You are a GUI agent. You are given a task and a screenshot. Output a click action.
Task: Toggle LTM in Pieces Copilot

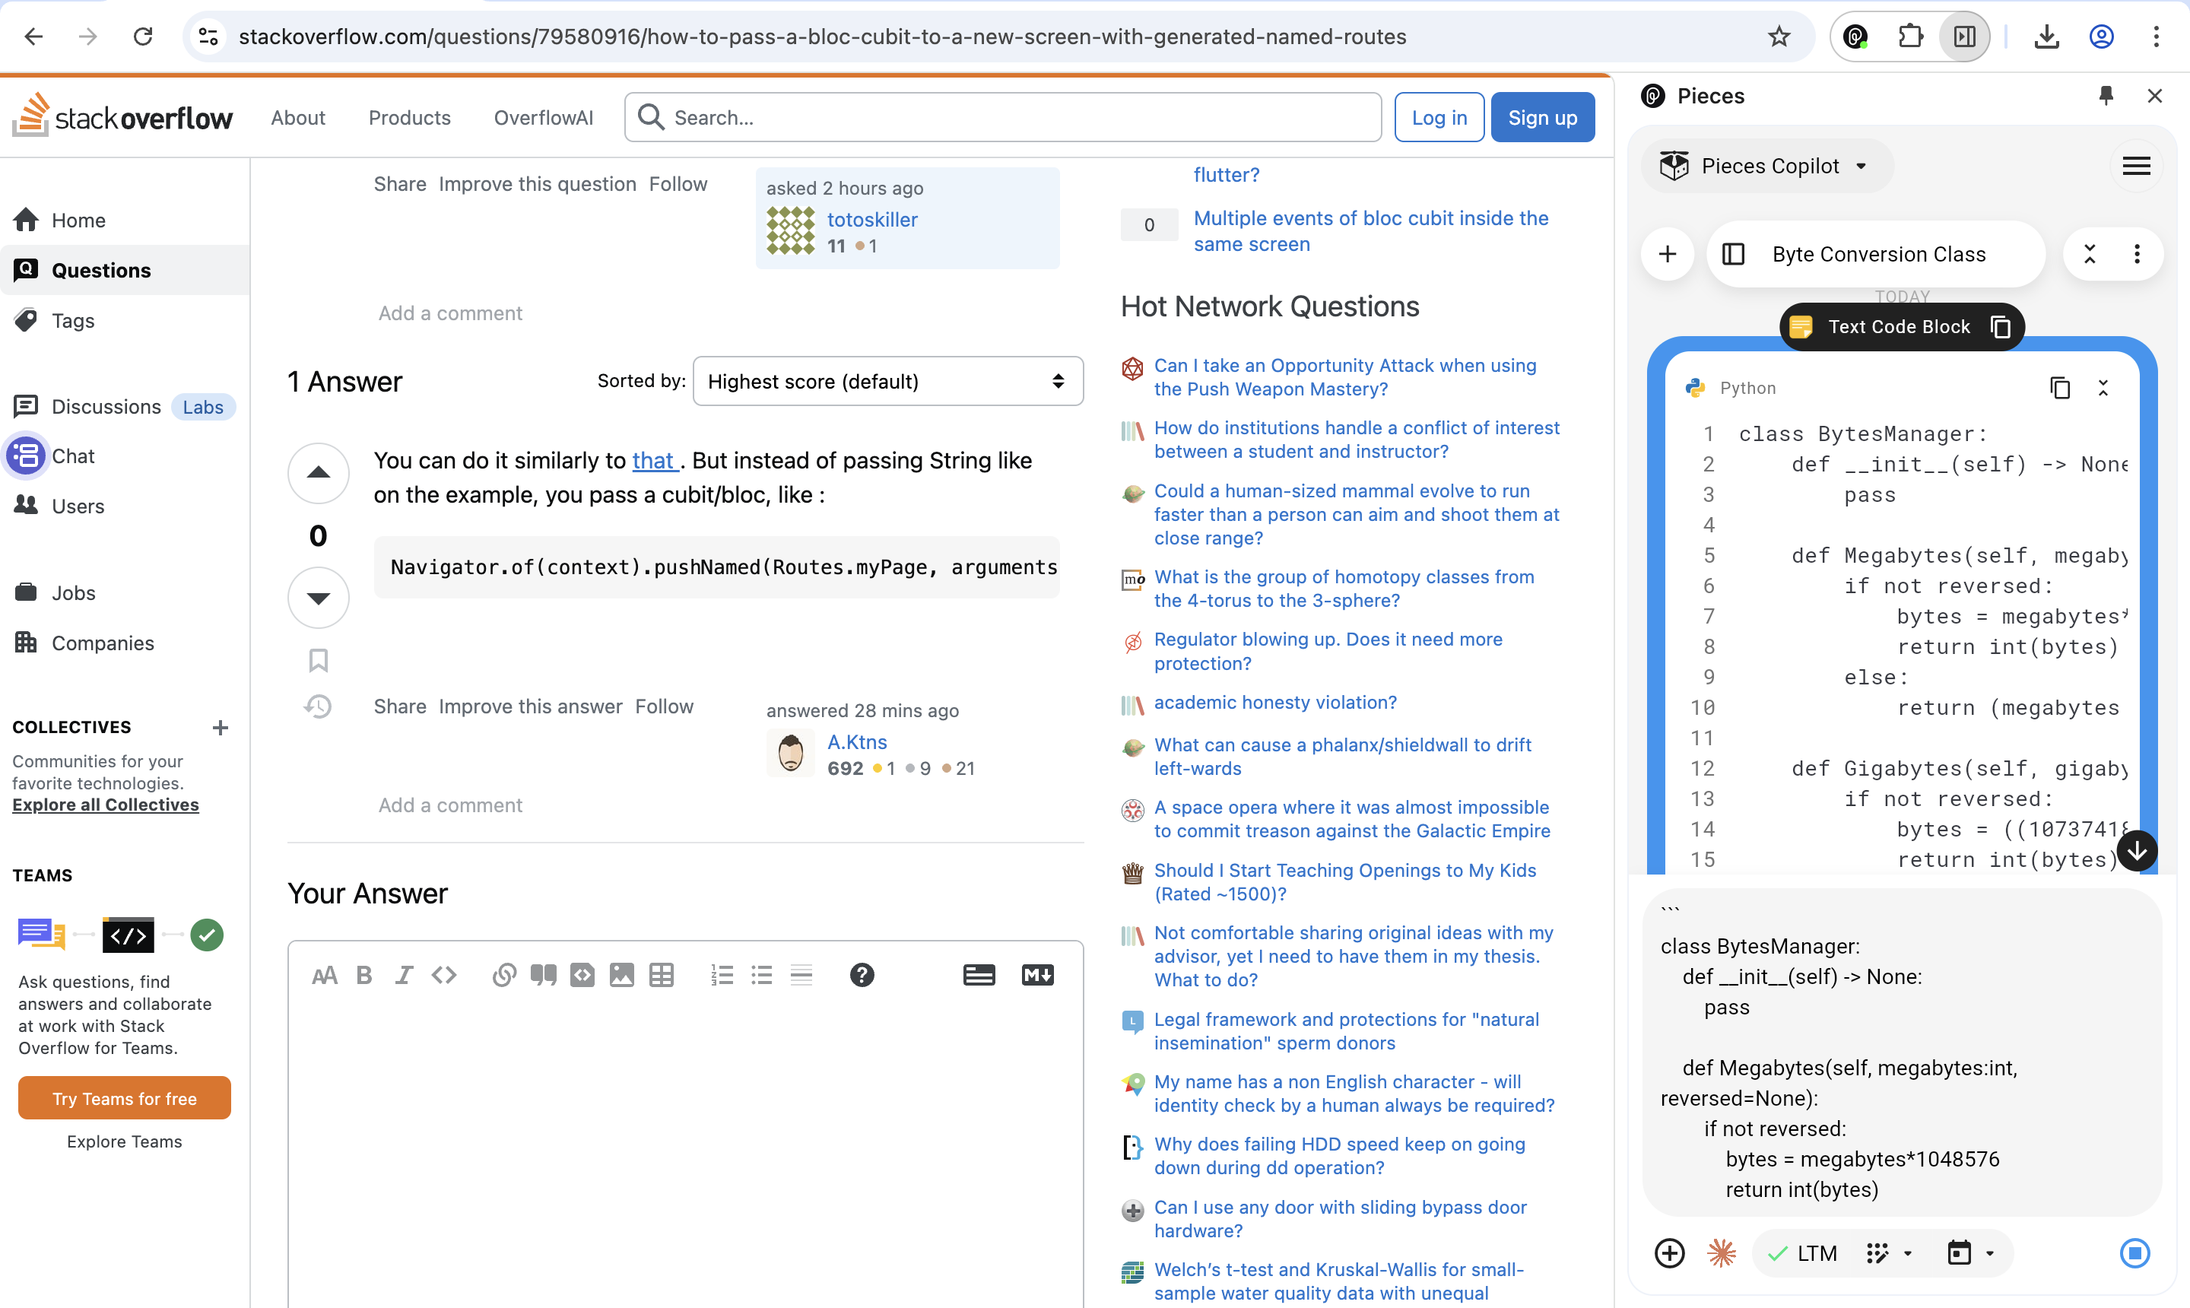1802,1253
